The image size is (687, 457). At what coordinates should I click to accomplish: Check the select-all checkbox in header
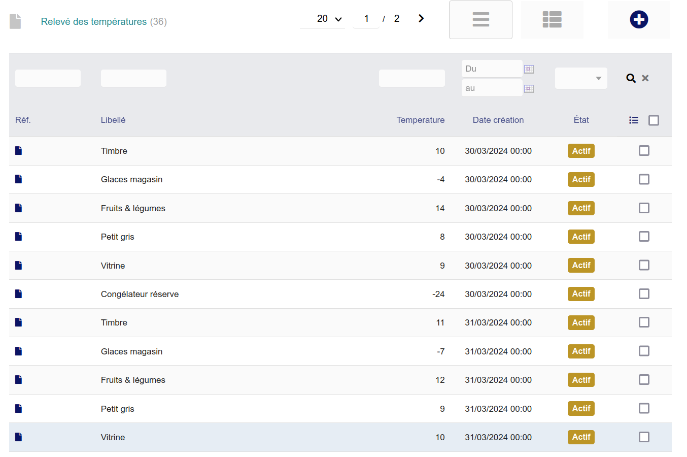click(x=654, y=120)
